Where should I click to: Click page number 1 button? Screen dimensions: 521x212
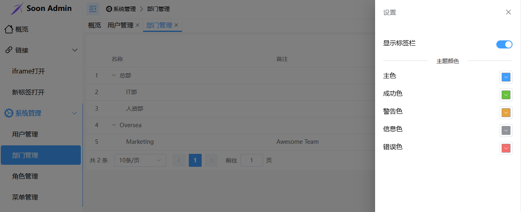pyautogui.click(x=195, y=160)
